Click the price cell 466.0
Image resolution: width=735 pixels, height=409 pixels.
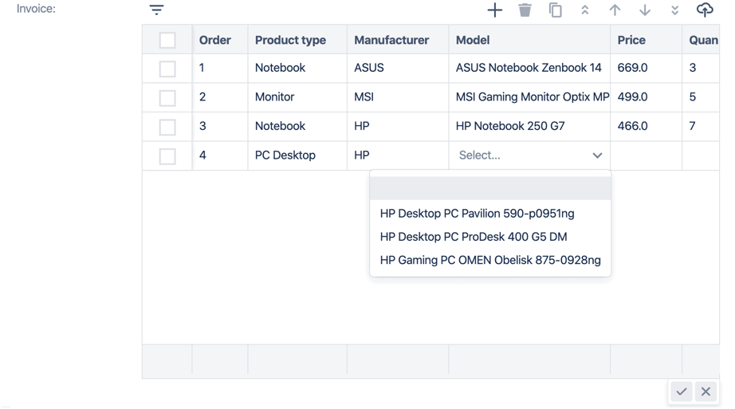647,126
